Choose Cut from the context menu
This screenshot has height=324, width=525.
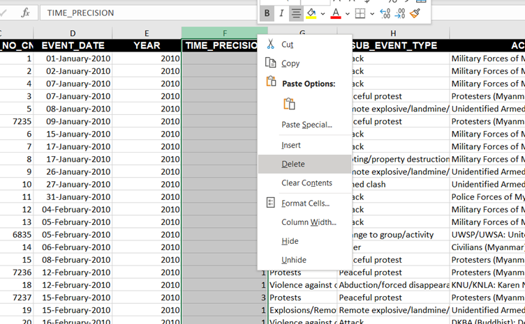coord(287,44)
